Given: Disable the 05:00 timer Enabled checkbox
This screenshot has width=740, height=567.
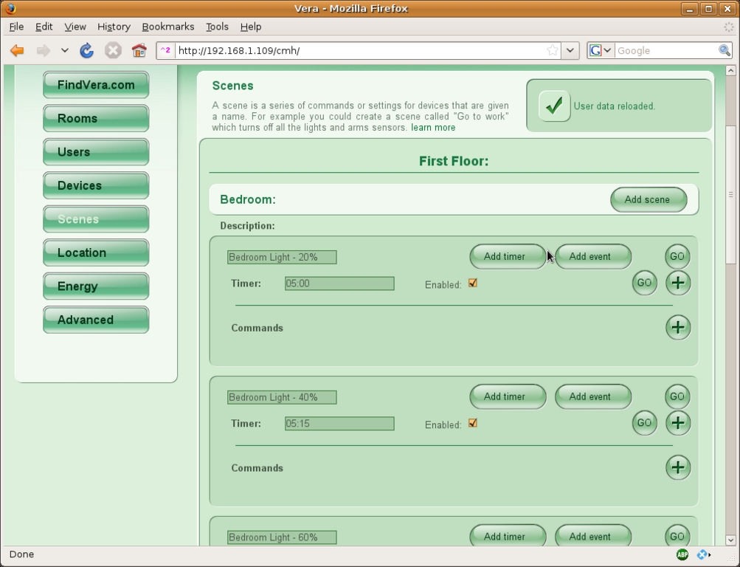Looking at the screenshot, I should point(473,283).
